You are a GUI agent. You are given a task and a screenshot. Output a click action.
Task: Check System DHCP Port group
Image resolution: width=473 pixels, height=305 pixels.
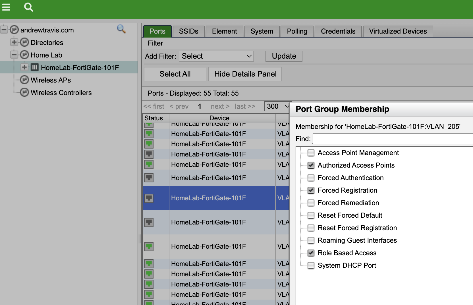click(x=311, y=265)
